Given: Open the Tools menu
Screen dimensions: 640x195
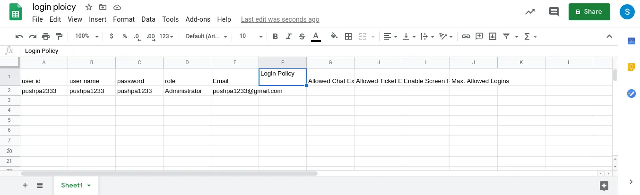Looking at the screenshot, I should coord(170,19).
